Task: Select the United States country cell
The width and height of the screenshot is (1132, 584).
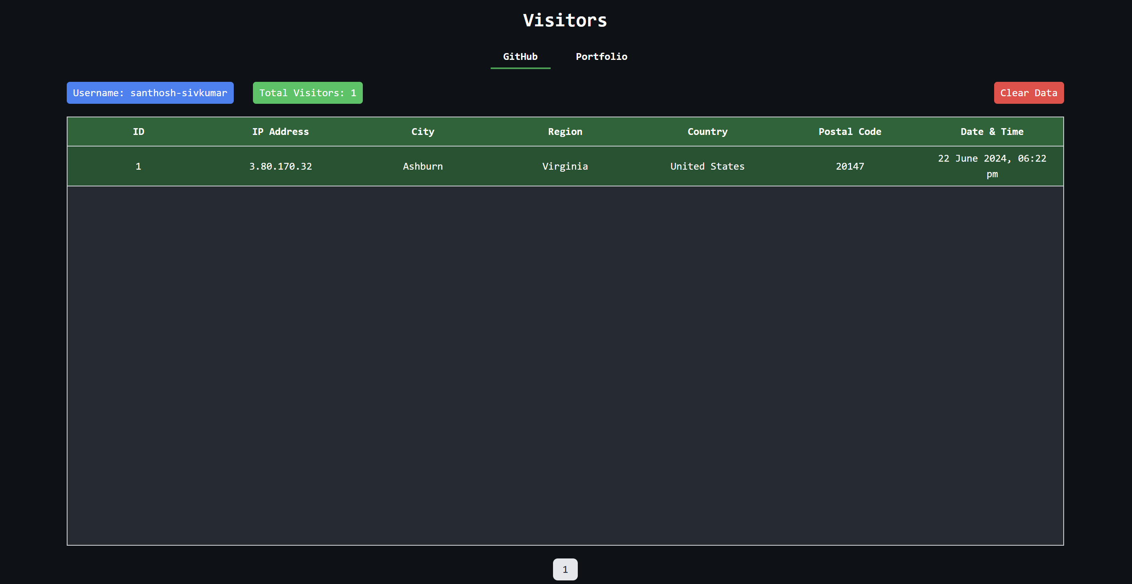Action: [x=708, y=166]
